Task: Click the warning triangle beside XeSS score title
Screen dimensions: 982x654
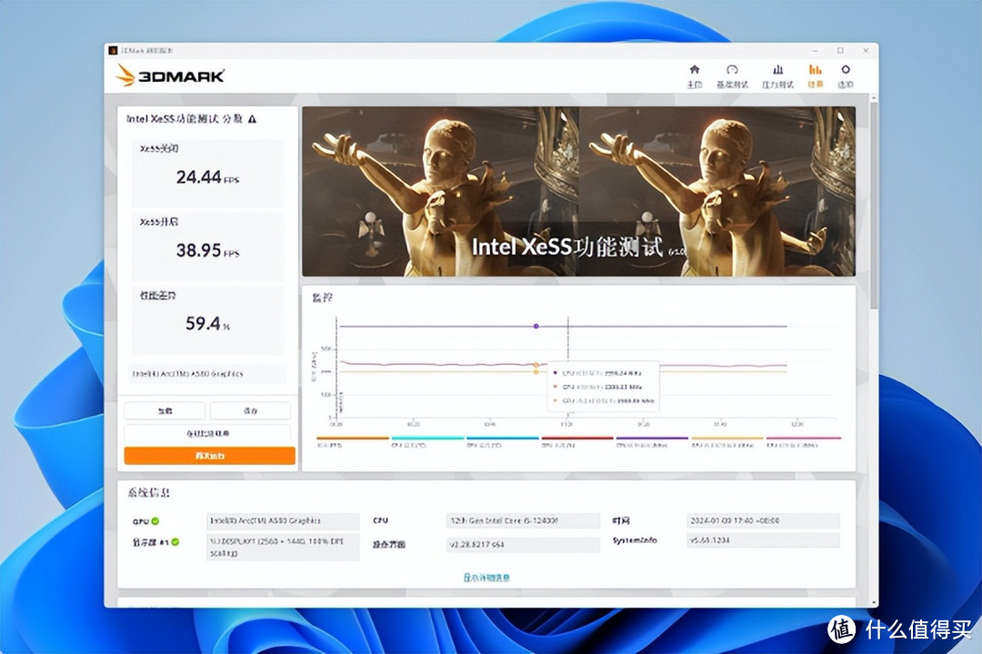Action: point(252,119)
